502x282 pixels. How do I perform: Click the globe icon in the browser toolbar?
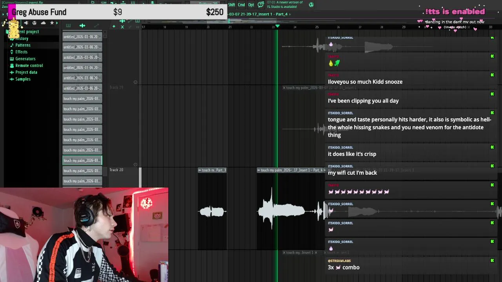[35, 23]
